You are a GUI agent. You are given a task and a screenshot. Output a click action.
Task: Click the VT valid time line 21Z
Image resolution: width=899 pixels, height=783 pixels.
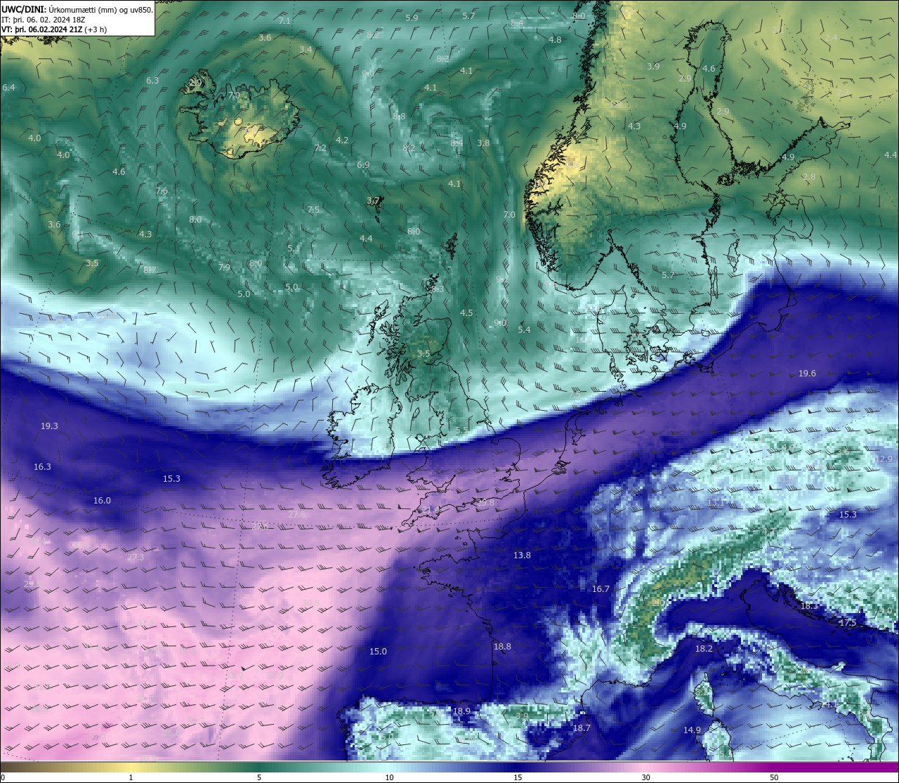point(54,29)
